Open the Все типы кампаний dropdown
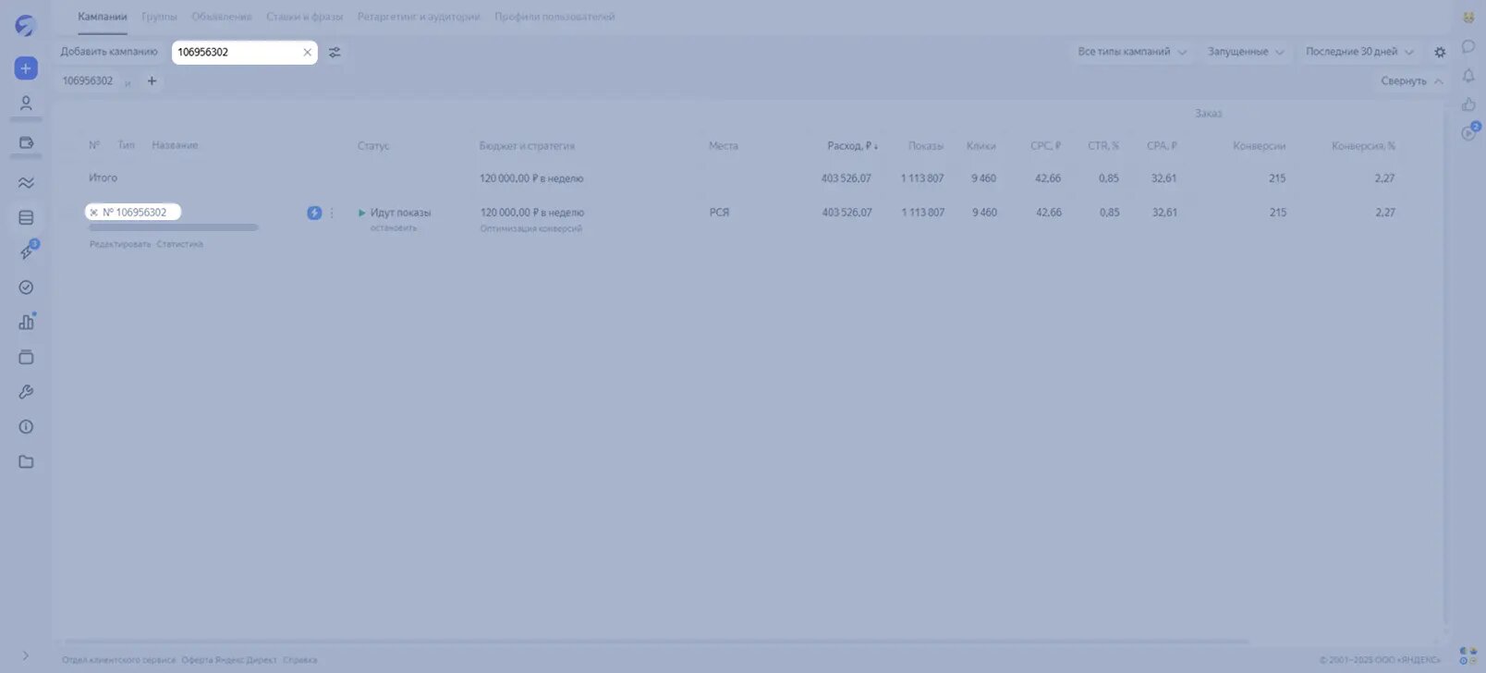This screenshot has height=673, width=1486. (1132, 52)
